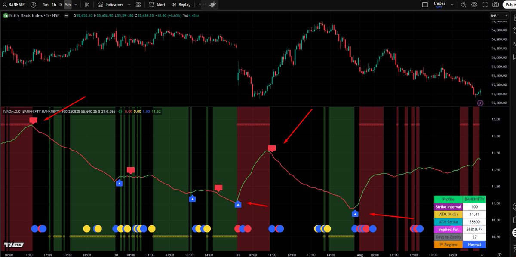Open the quick search icon
Viewport: 516px width, 257px height.
tap(463, 5)
